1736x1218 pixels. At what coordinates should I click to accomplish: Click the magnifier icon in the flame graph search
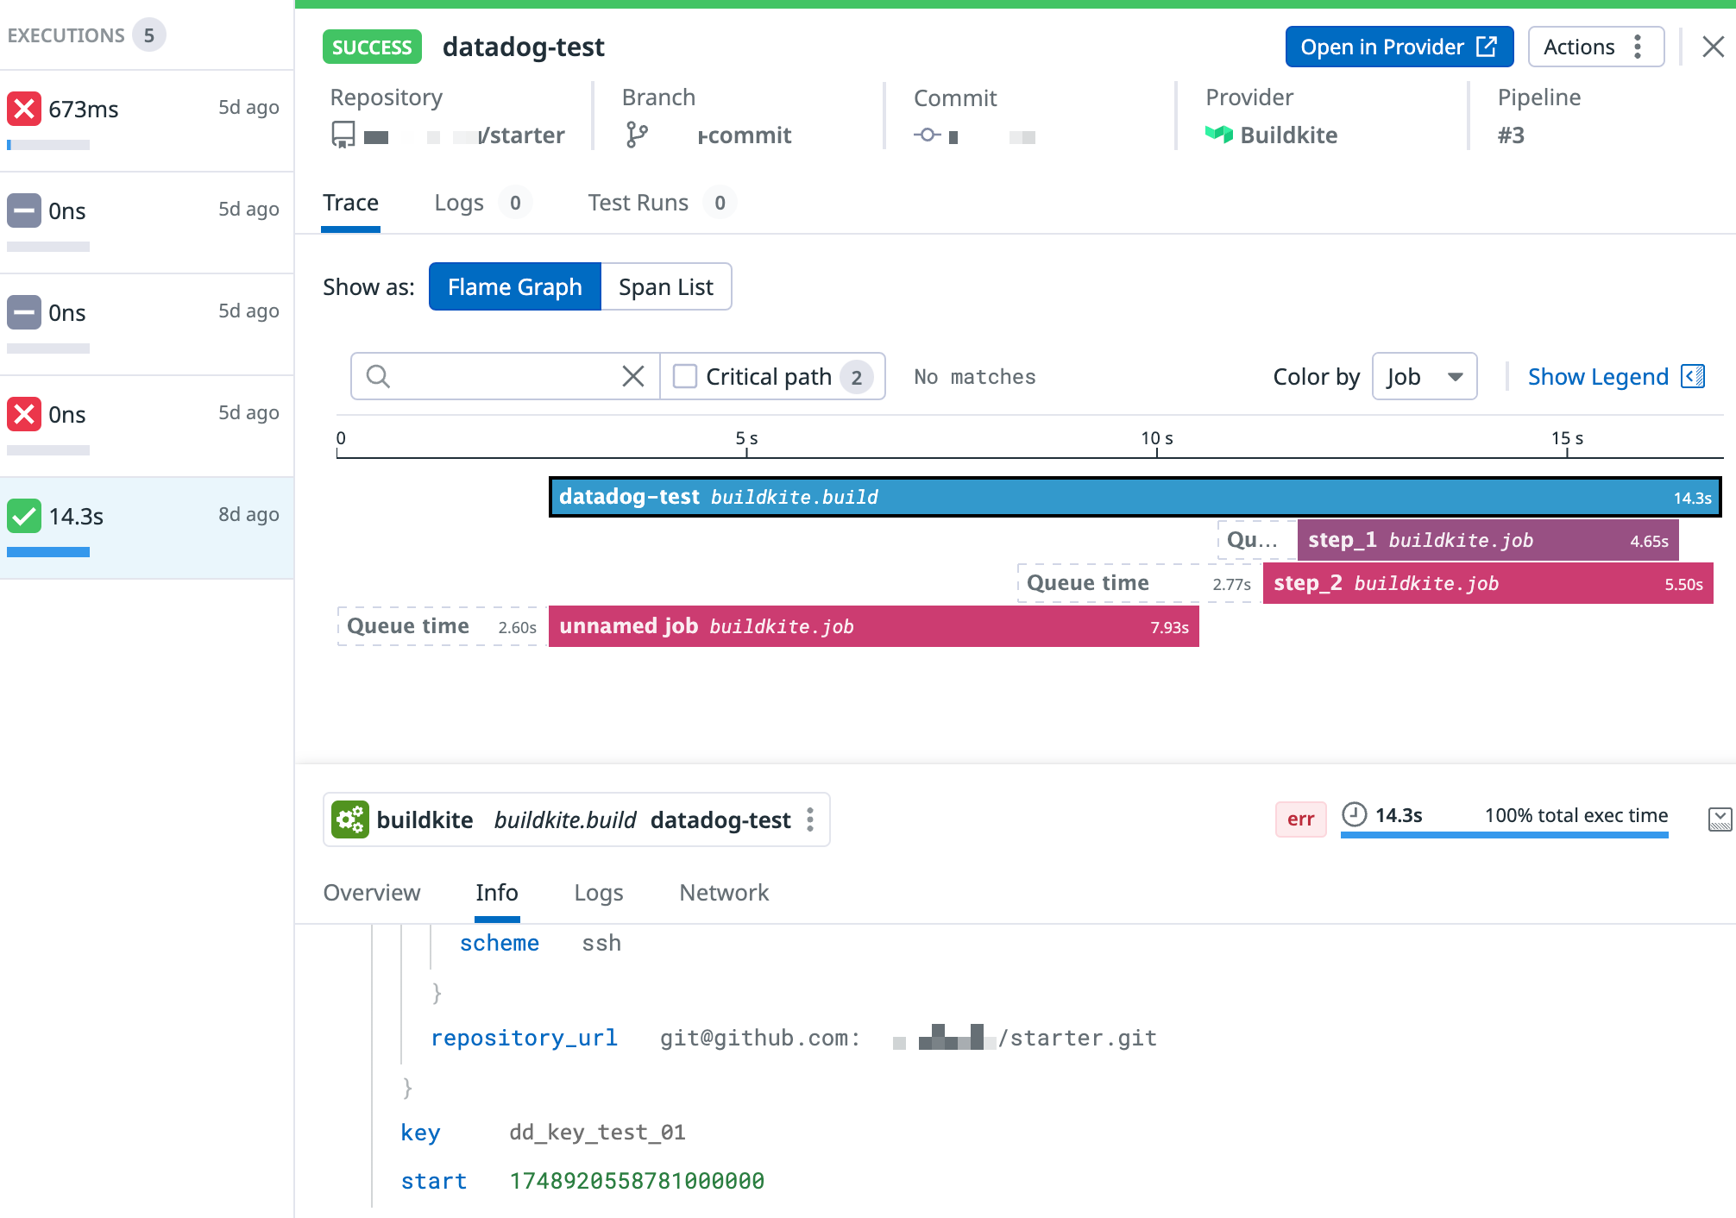(378, 376)
